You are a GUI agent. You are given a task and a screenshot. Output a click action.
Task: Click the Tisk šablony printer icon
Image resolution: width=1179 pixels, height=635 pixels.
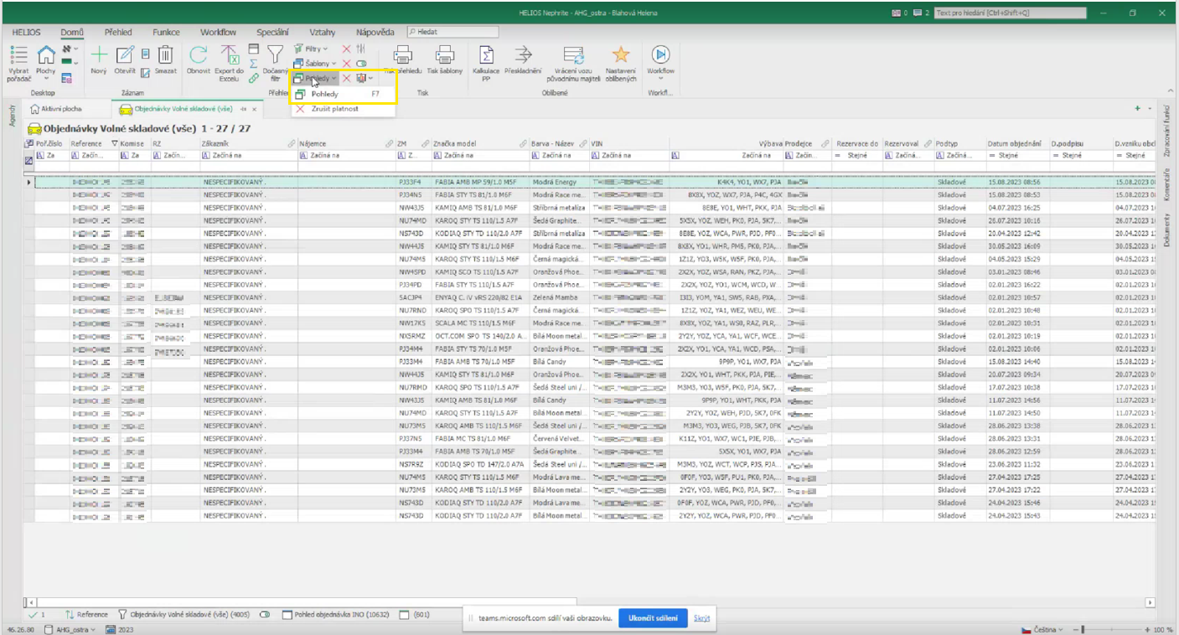tap(445, 55)
